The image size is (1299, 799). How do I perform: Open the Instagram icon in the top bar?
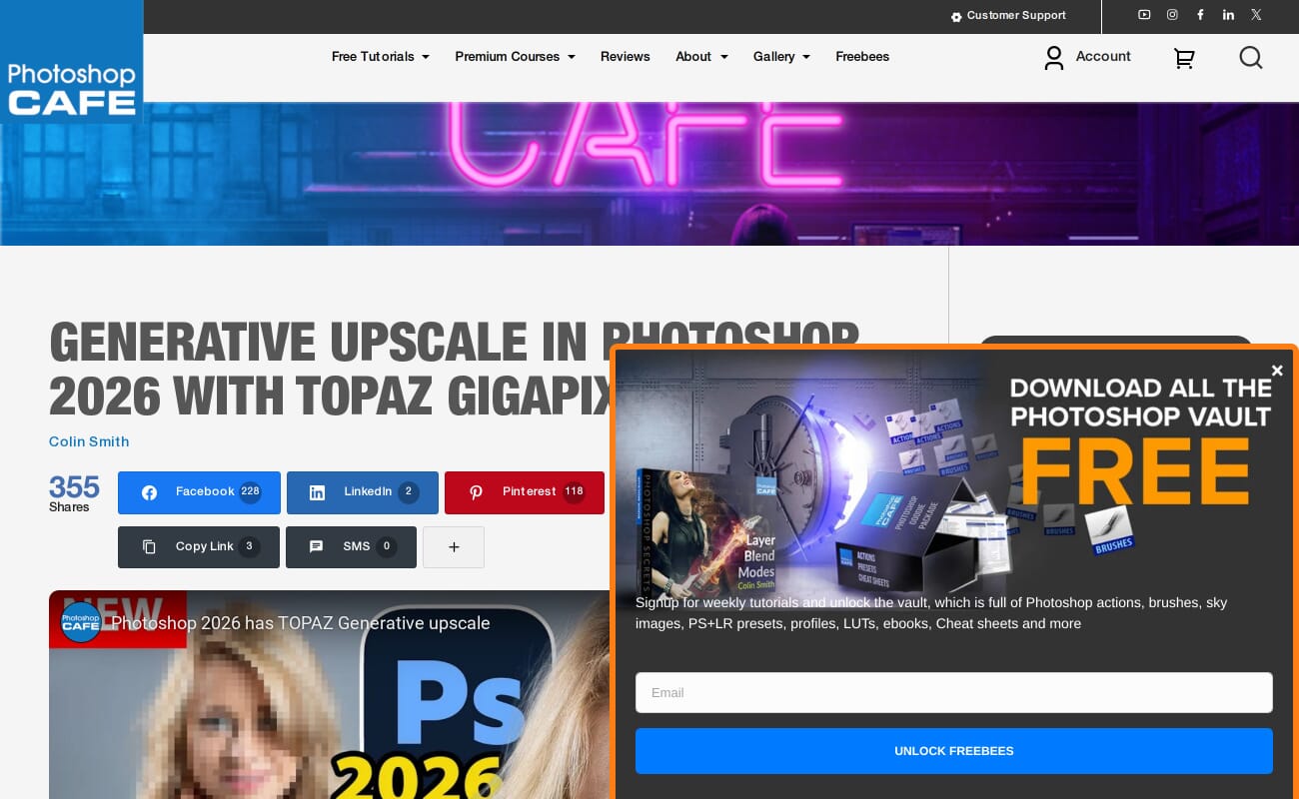[1172, 15]
